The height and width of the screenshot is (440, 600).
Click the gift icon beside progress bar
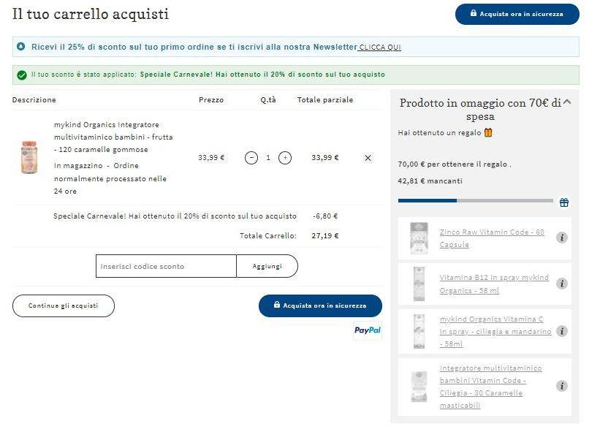[564, 202]
